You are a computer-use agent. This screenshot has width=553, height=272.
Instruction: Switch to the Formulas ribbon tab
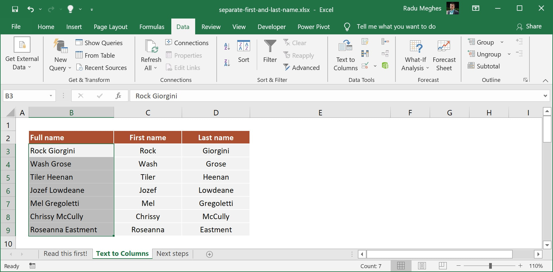152,27
